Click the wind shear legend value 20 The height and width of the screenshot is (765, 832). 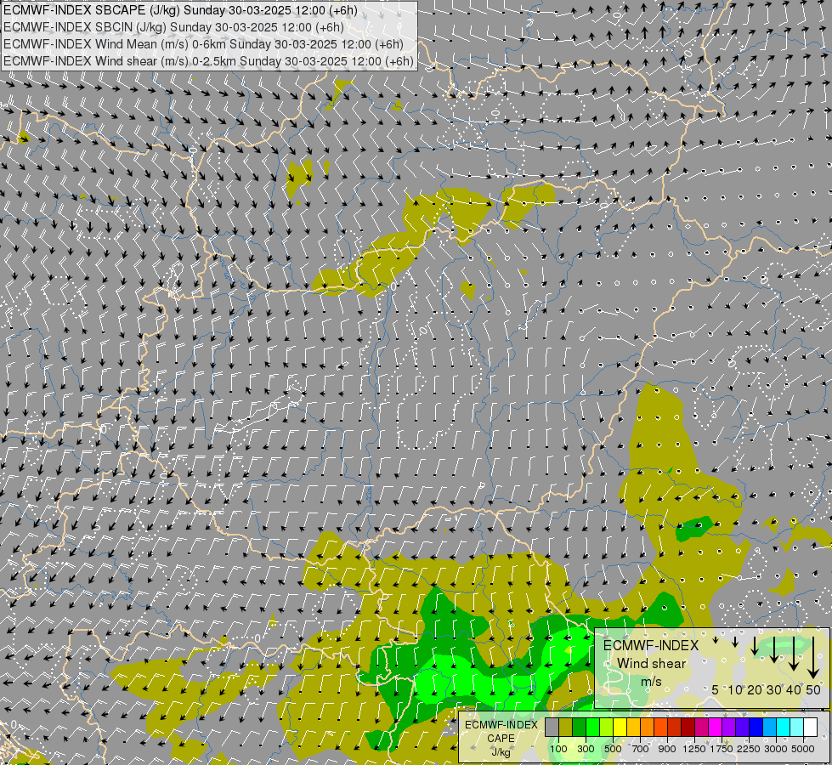755,689
